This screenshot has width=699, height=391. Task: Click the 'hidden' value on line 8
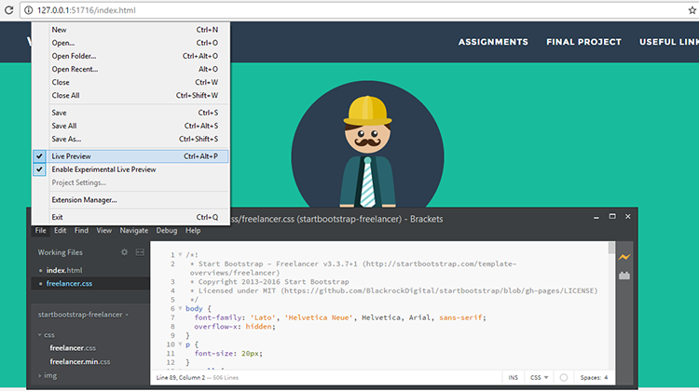(258, 327)
